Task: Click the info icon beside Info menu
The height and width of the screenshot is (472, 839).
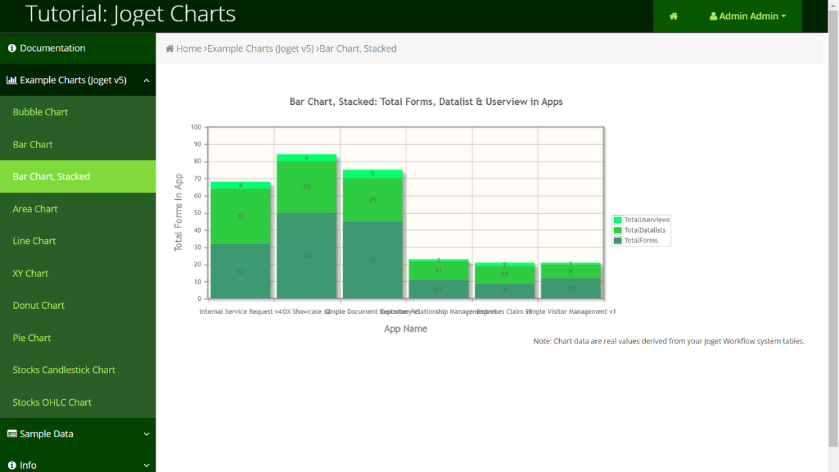Action: click(x=12, y=465)
